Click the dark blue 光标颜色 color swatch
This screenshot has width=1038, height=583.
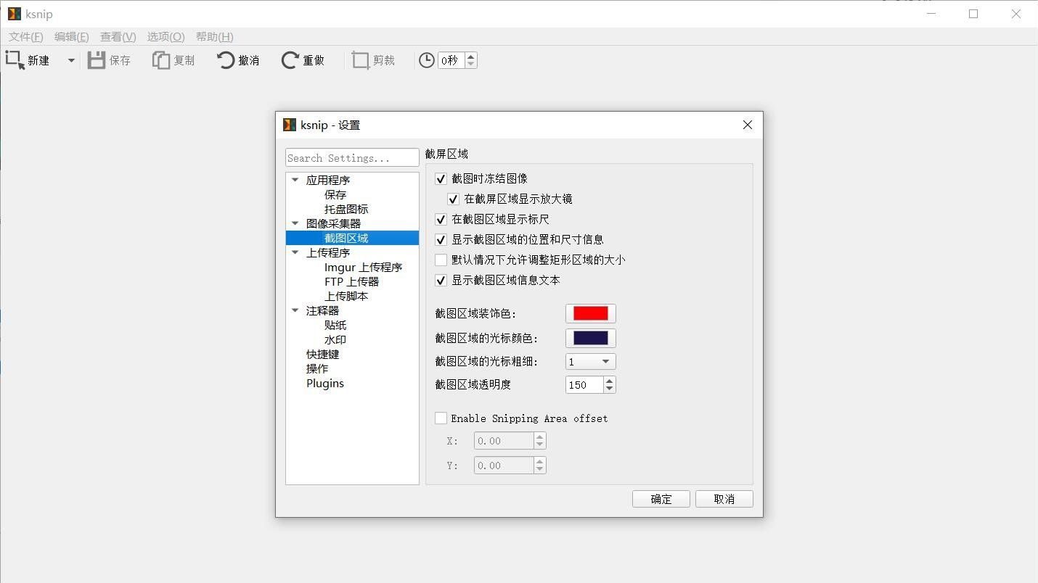coord(591,338)
